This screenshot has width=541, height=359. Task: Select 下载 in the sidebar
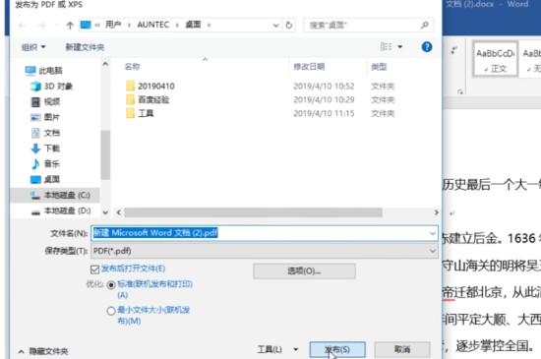[45, 149]
